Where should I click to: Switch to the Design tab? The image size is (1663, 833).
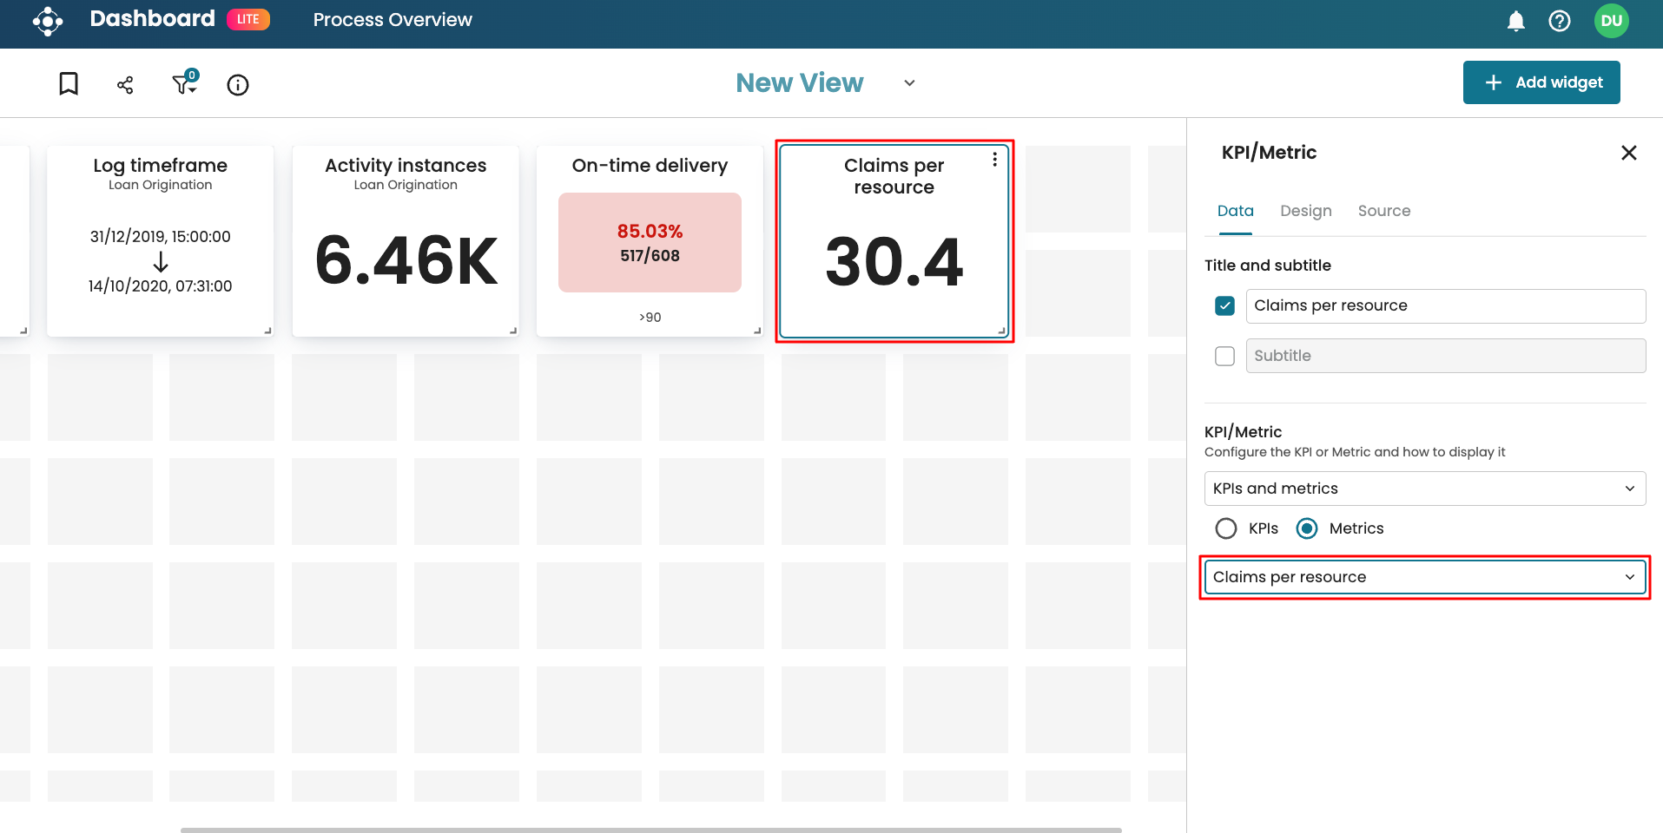[x=1305, y=211]
